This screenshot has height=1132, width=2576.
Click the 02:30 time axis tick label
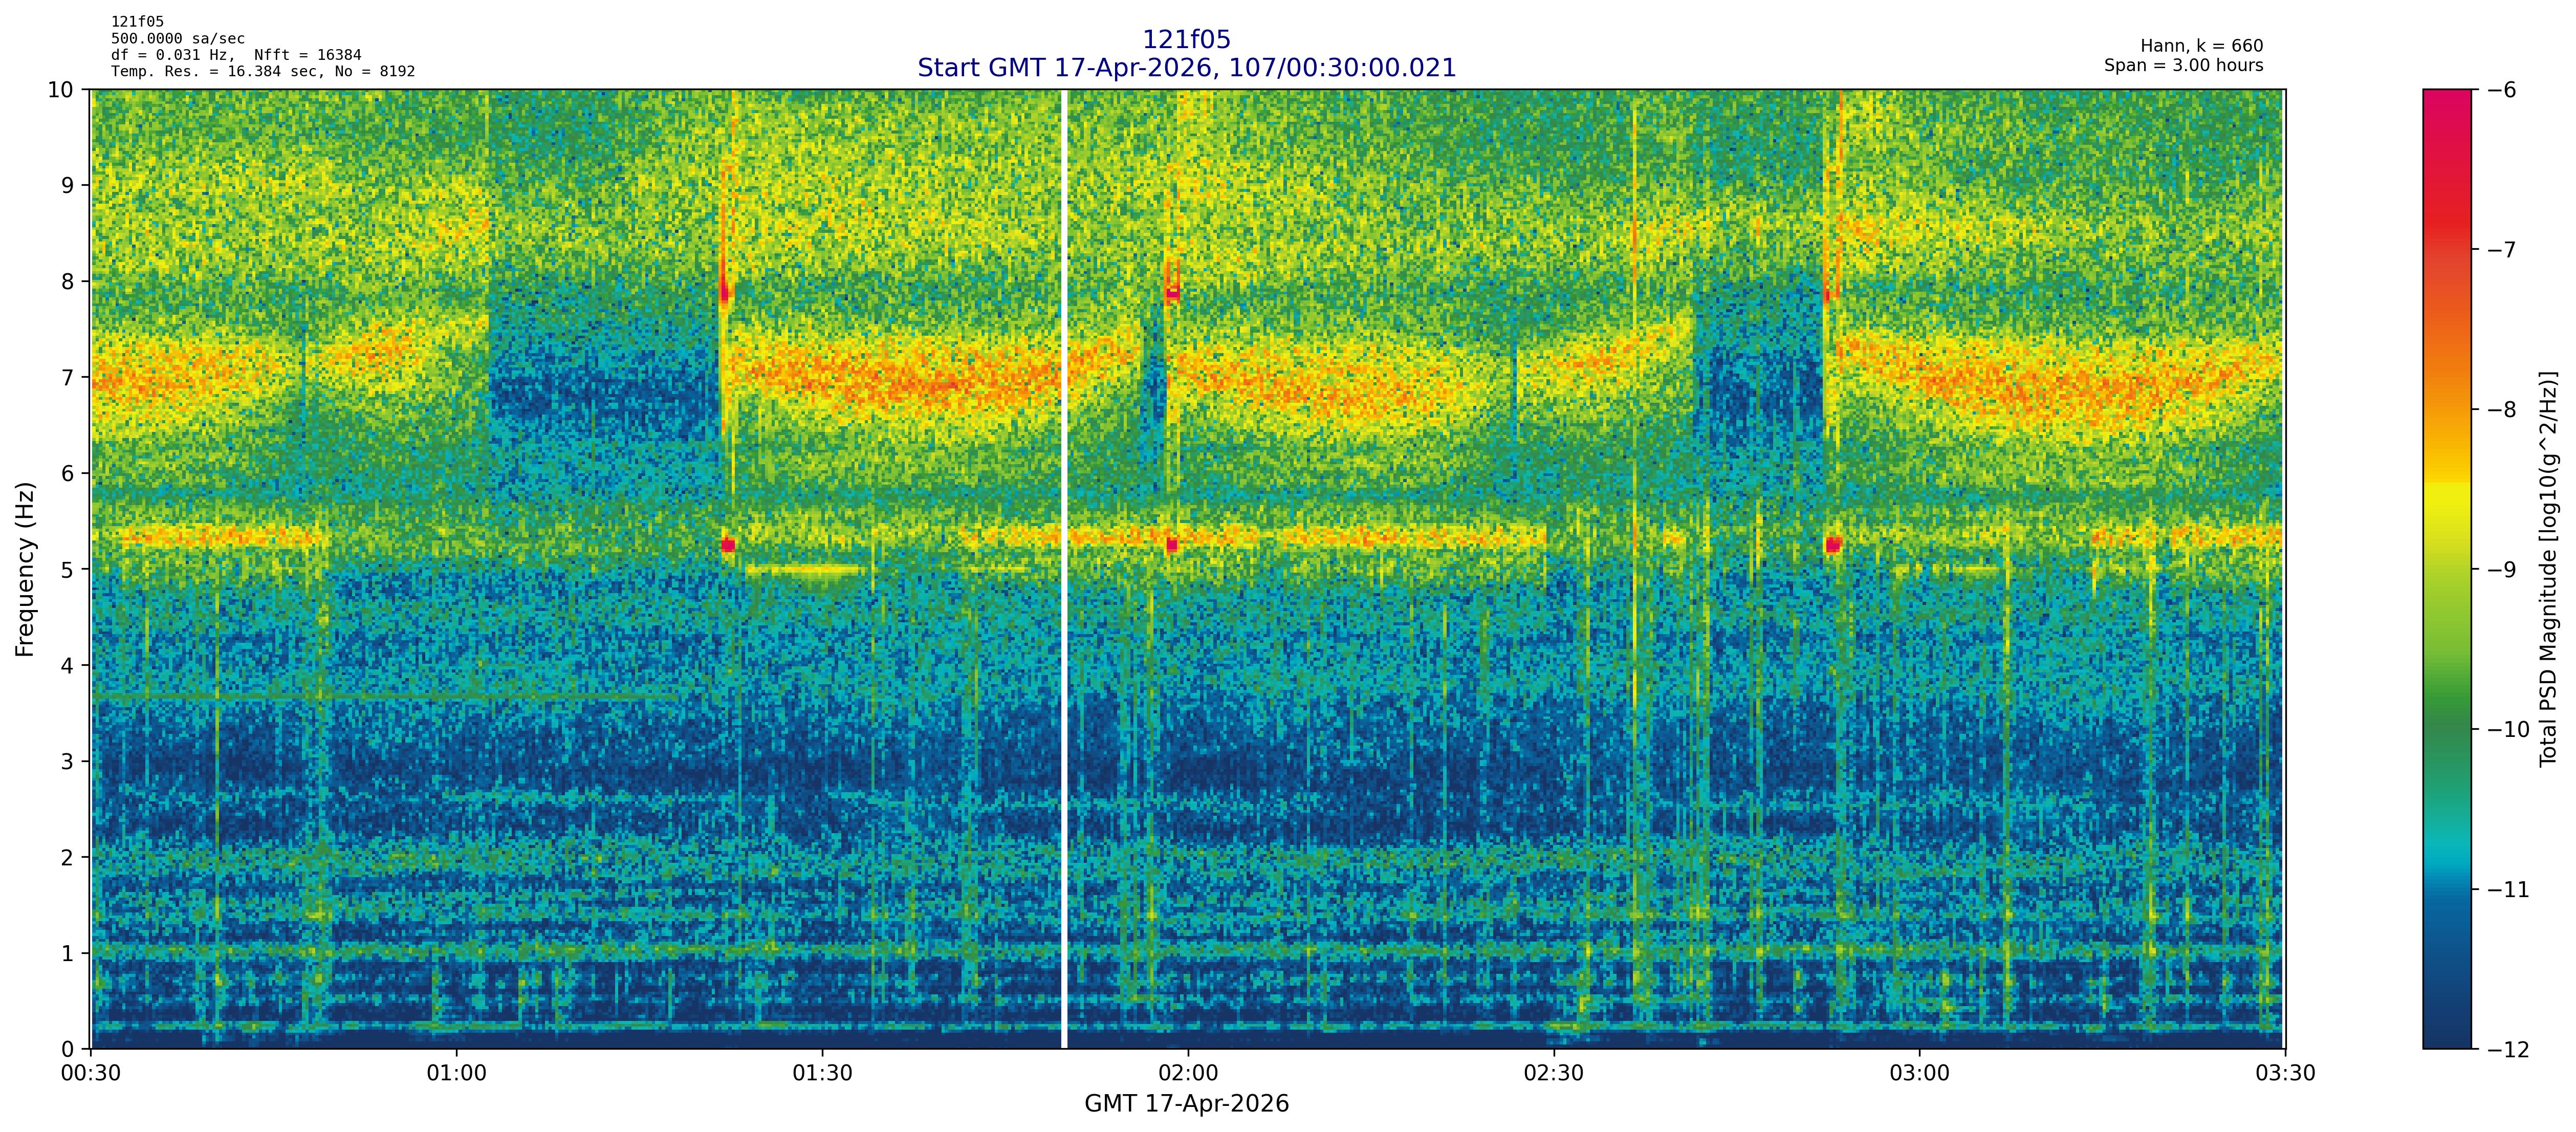1553,1074
